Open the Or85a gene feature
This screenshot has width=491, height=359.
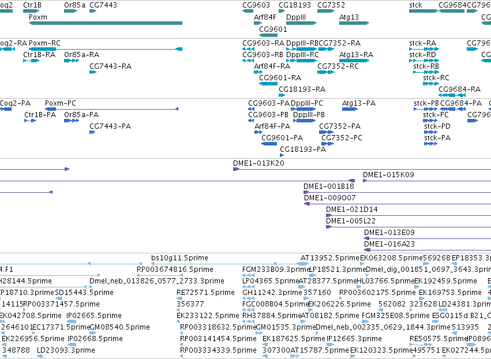[70, 11]
